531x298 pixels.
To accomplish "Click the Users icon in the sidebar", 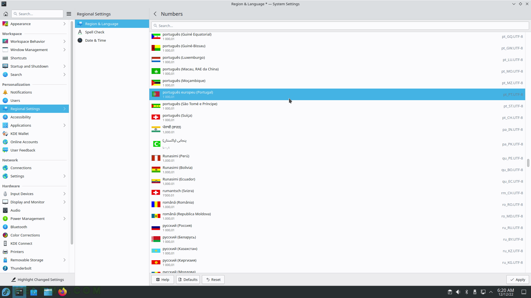I will tap(5, 100).
